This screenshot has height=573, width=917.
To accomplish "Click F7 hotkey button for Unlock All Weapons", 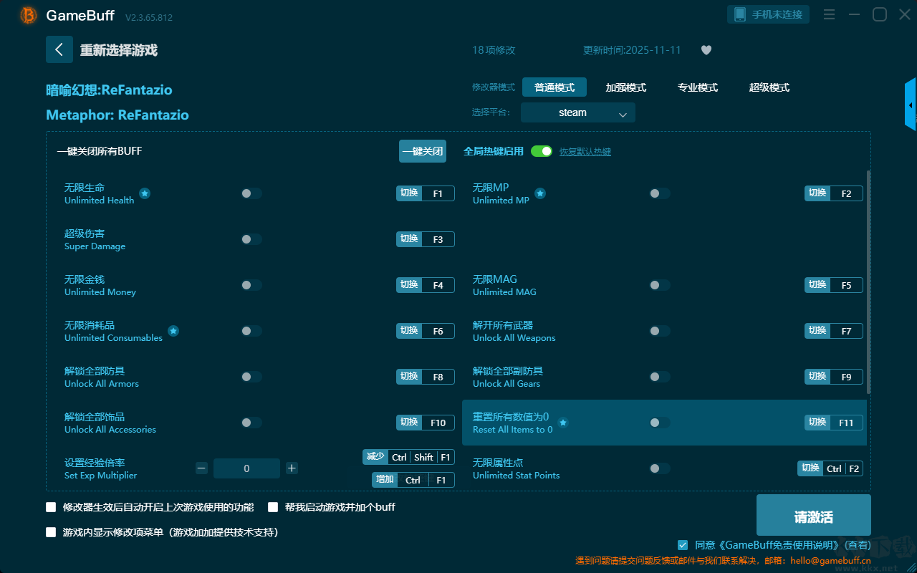I will [x=834, y=331].
